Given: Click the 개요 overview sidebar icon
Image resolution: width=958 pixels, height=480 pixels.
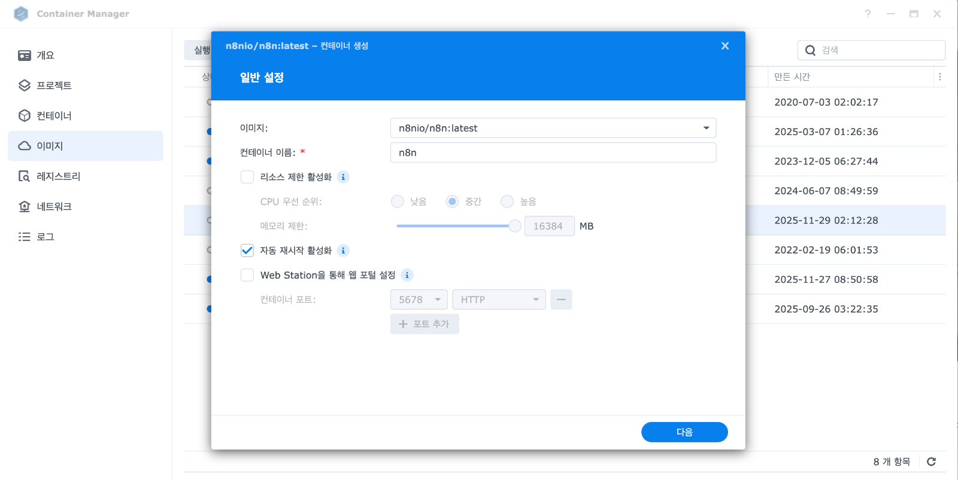Looking at the screenshot, I should 25,56.
